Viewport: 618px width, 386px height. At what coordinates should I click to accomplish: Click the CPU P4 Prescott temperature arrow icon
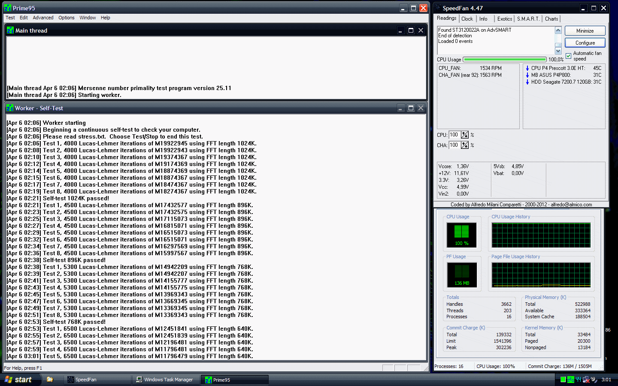coord(527,68)
